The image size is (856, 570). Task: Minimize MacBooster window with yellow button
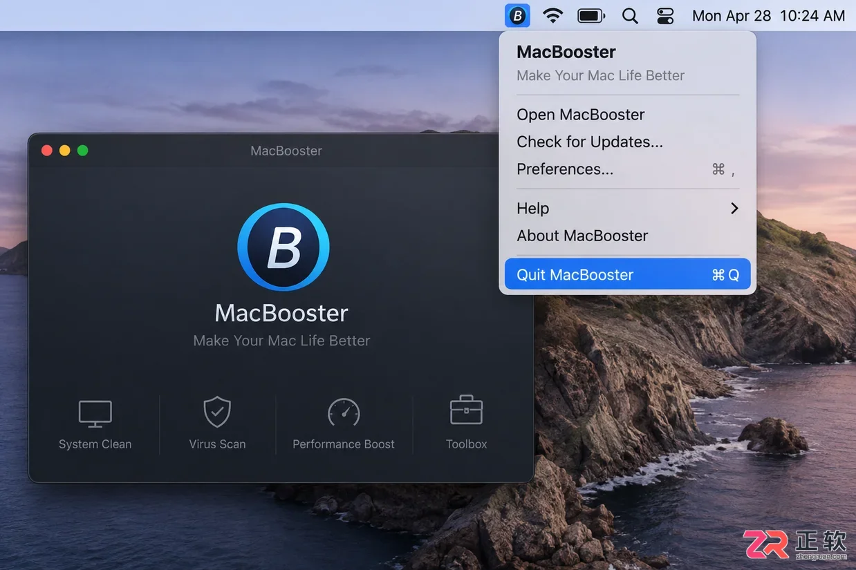(x=65, y=151)
